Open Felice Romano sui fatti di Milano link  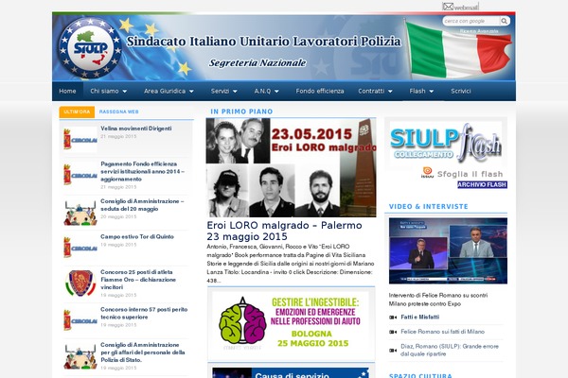click(x=443, y=332)
